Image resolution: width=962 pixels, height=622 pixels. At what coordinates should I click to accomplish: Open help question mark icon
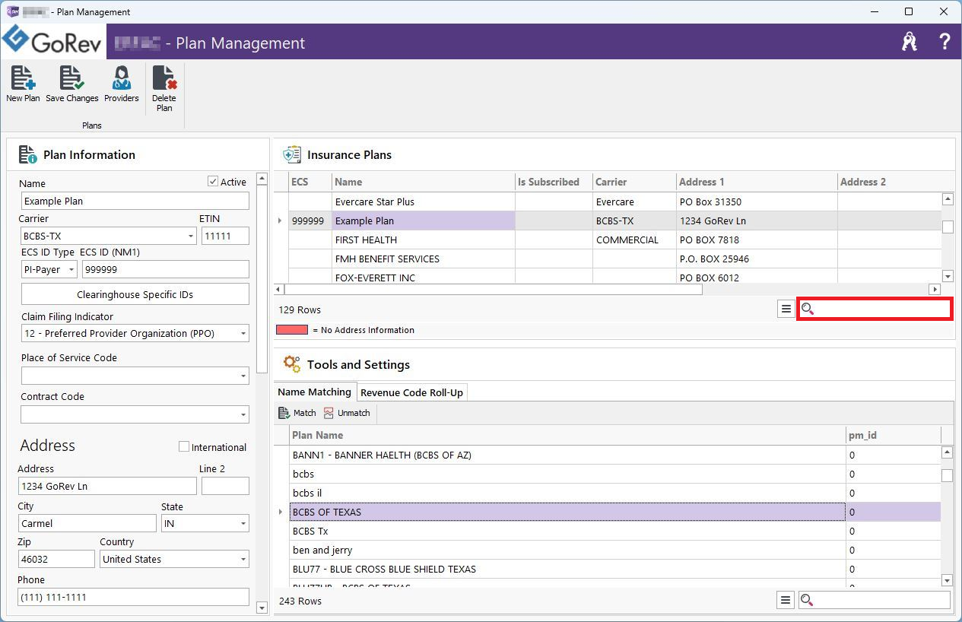click(945, 42)
